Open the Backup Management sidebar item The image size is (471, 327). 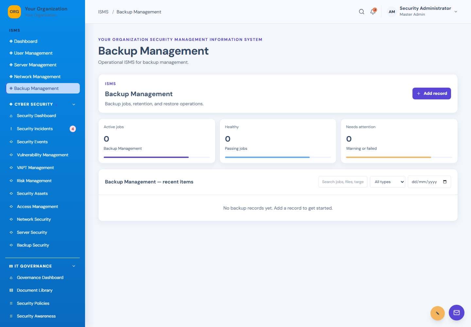tap(43, 88)
